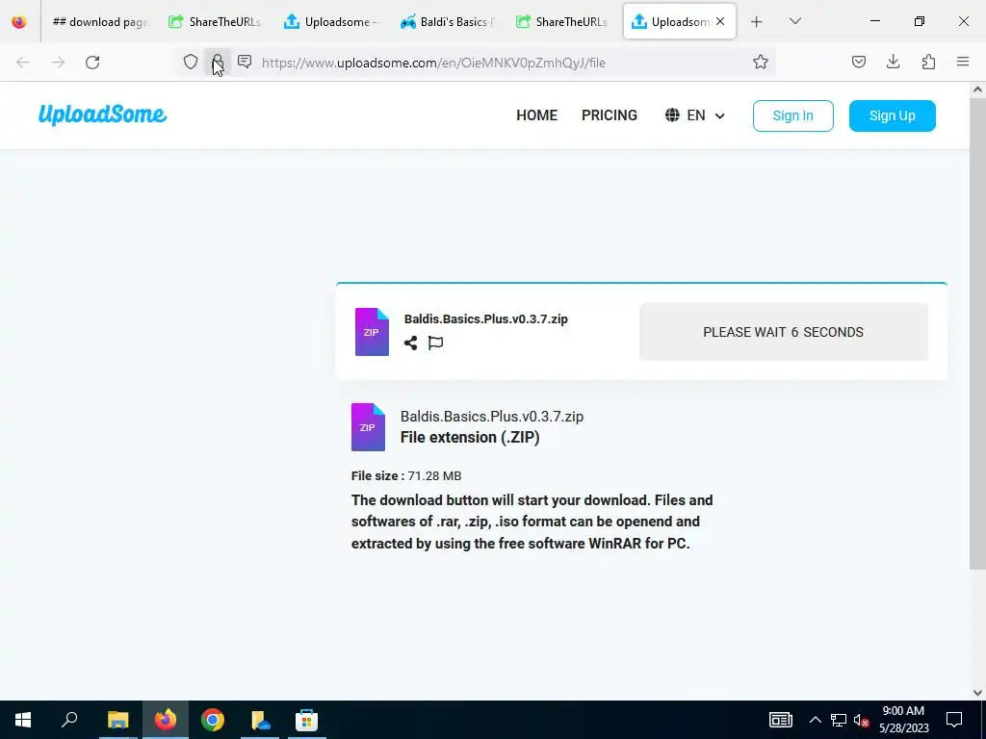Reload the current page
Image resolution: width=986 pixels, height=739 pixels.
(92, 63)
